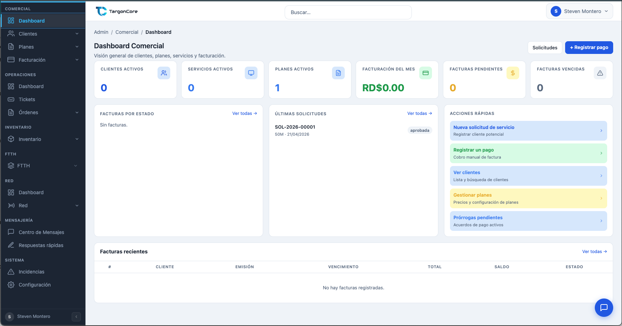Click the VENCIMIENTO column header
Screen dimensions: 622x326
tap(343, 267)
